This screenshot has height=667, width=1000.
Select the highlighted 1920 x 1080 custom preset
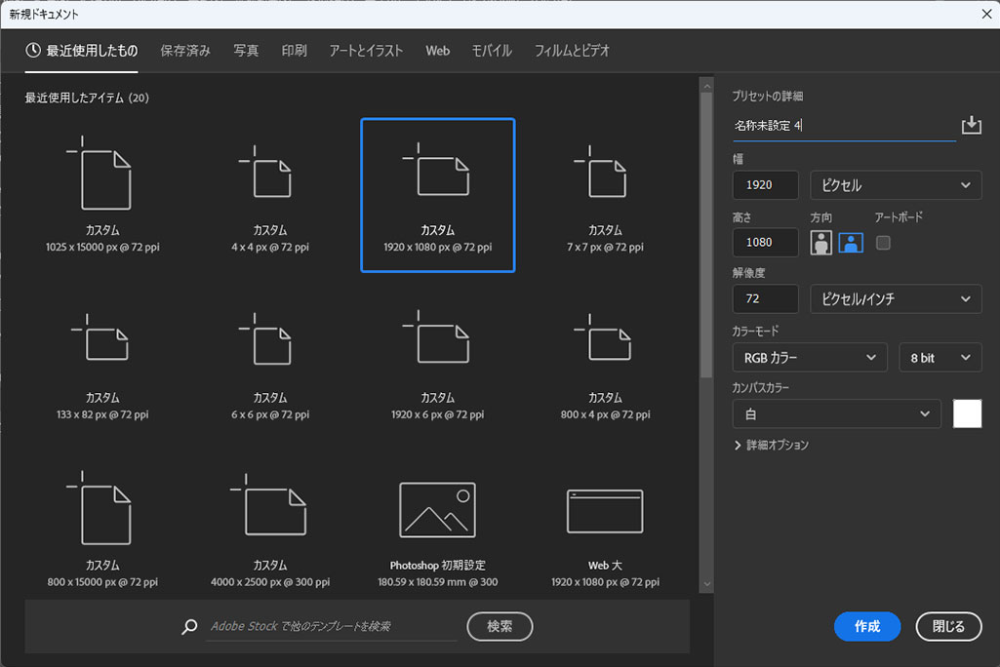click(x=437, y=195)
